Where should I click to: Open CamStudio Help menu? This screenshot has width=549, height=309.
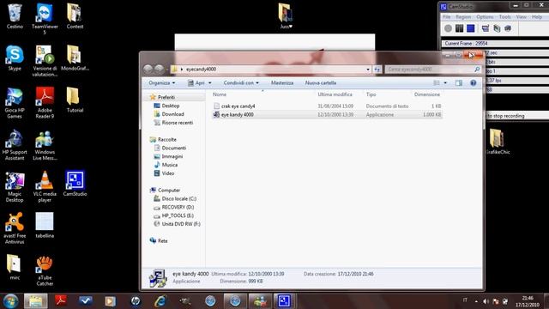[537, 17]
